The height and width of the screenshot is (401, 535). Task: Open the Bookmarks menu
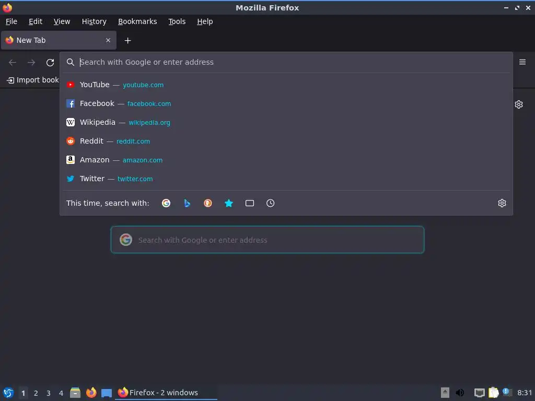pyautogui.click(x=137, y=21)
